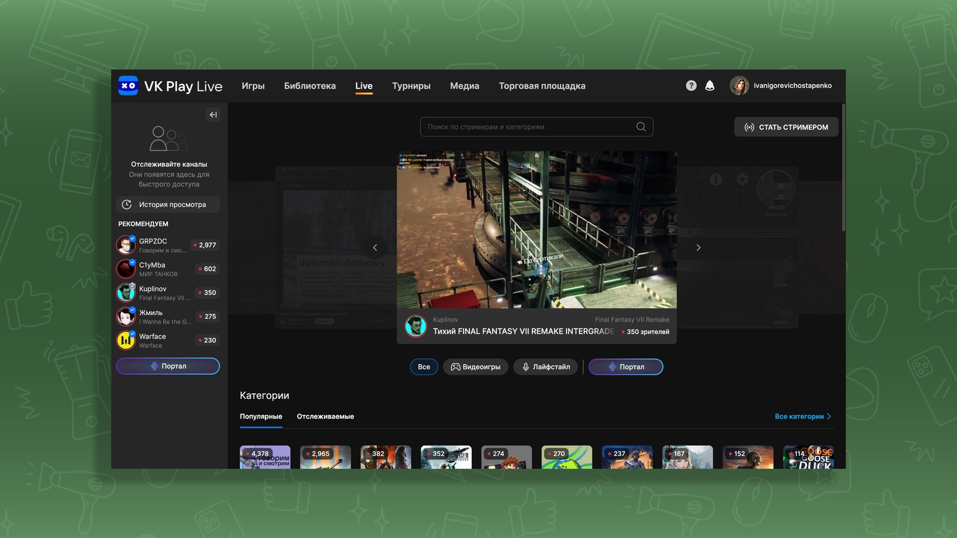Click the GRPZDC channel avatar
The height and width of the screenshot is (538, 957).
coord(126,245)
